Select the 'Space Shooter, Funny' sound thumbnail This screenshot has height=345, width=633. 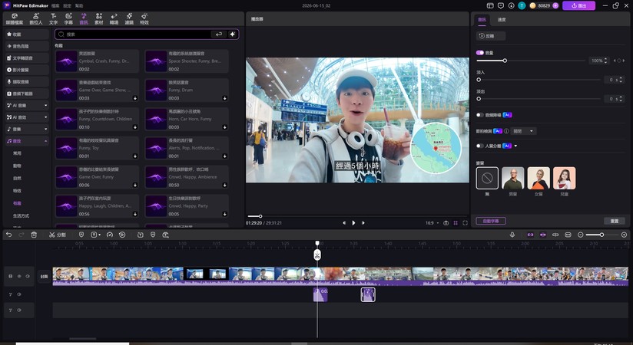point(156,61)
